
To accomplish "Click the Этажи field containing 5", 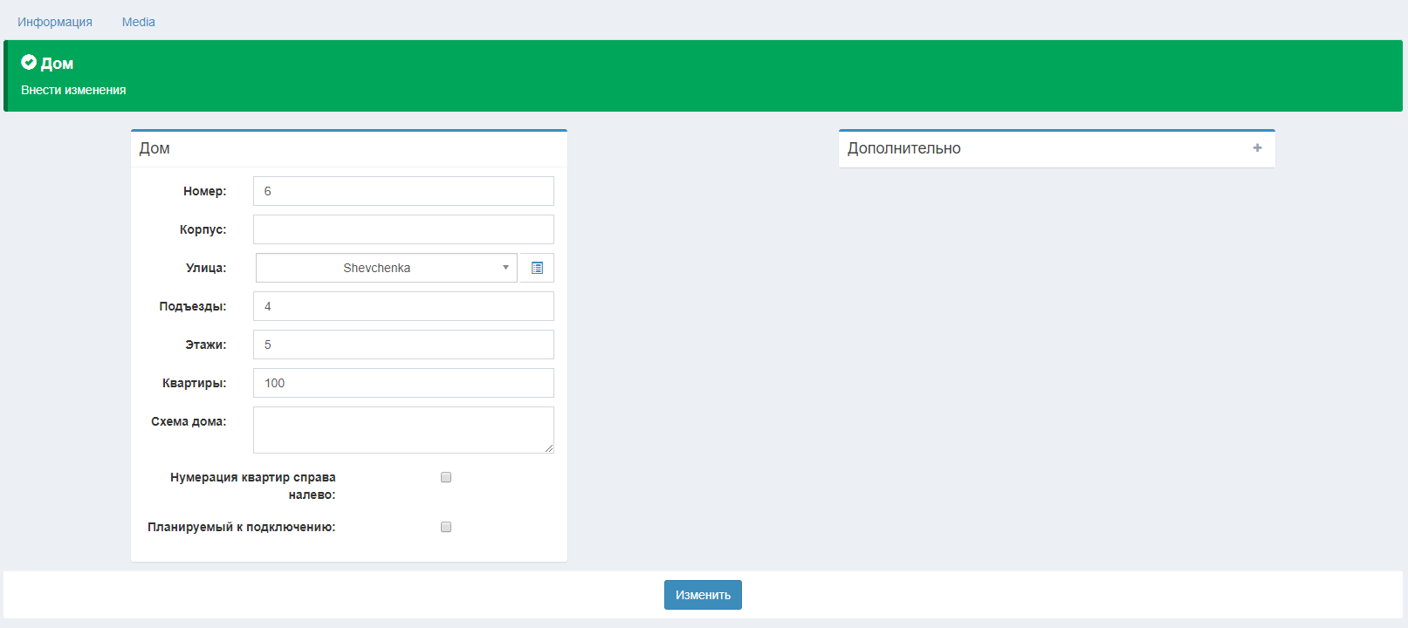I will [x=403, y=345].
